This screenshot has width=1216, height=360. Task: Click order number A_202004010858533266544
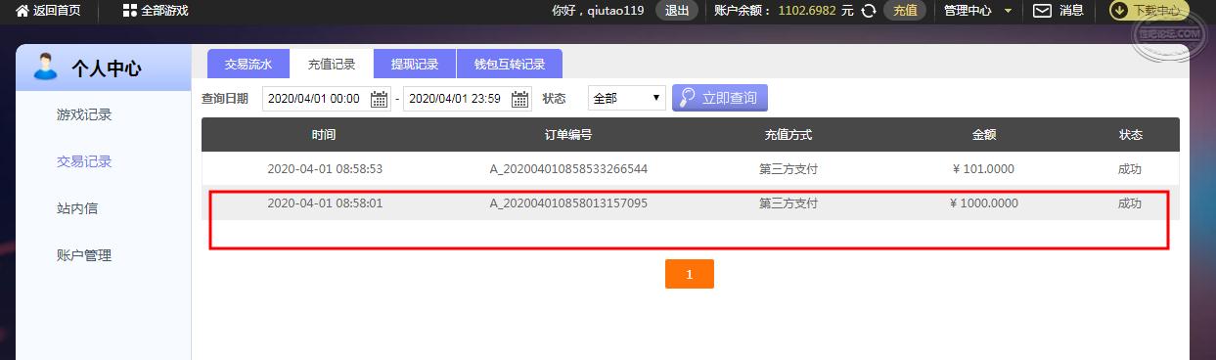[568, 168]
